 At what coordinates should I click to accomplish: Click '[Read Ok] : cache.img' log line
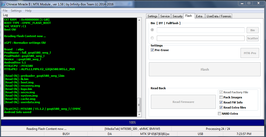[x=20, y=99]
